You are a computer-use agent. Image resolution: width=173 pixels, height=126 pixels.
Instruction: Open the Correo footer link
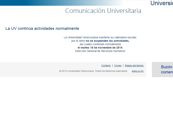118,66
